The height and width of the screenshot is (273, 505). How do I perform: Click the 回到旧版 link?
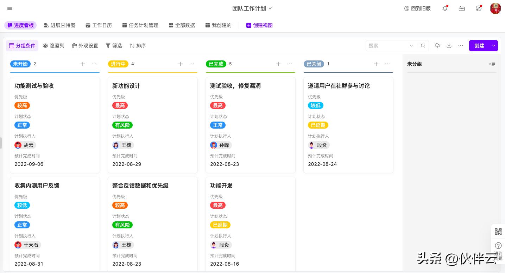tap(417, 8)
